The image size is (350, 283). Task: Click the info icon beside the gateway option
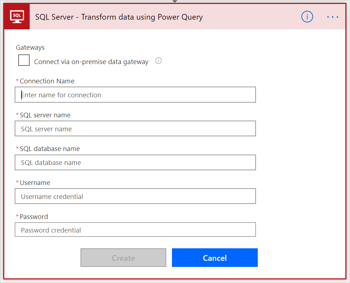pyautogui.click(x=158, y=61)
